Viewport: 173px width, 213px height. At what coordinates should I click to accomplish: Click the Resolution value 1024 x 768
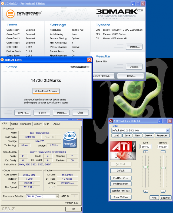[x=78, y=30]
